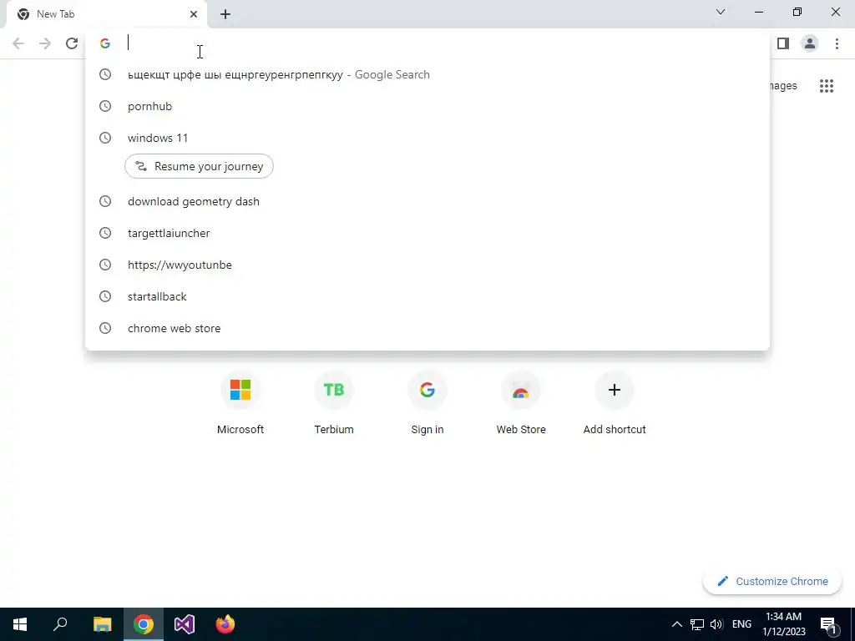The width and height of the screenshot is (855, 641).
Task: Click 'Resume your journey' chip
Action: (199, 166)
